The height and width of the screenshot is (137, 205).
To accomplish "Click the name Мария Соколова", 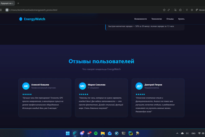I will pos(97,85).
